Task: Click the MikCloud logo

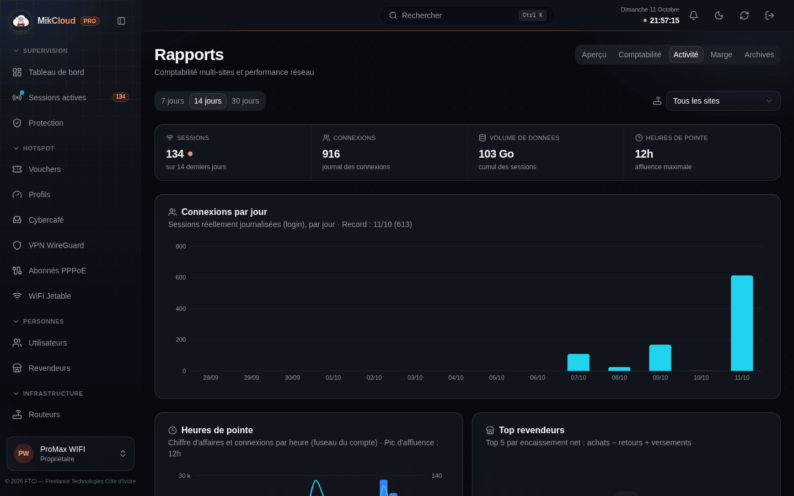Action: click(x=21, y=21)
